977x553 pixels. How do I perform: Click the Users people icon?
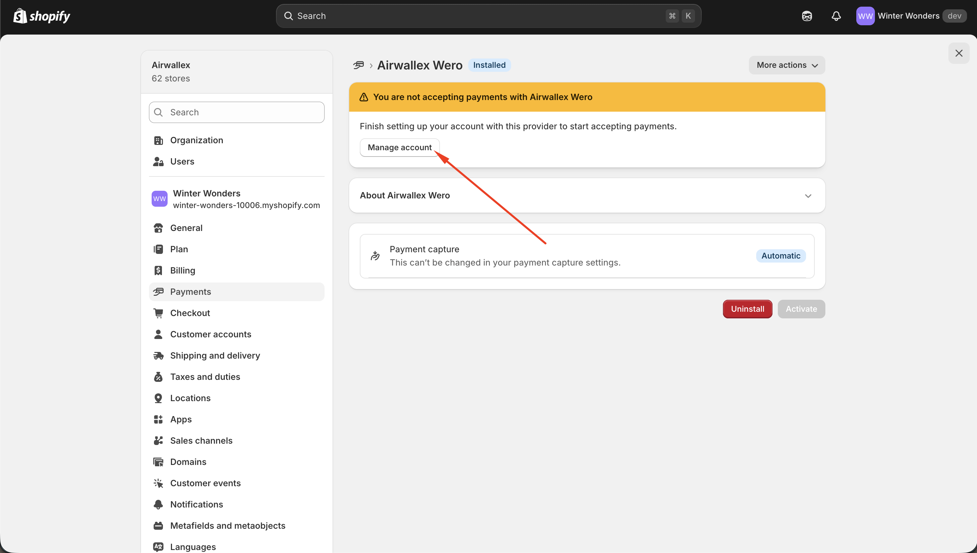[158, 162]
